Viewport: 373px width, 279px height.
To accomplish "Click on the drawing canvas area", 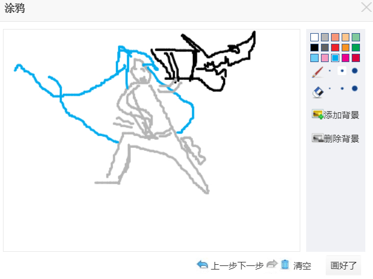I will click(151, 140).
